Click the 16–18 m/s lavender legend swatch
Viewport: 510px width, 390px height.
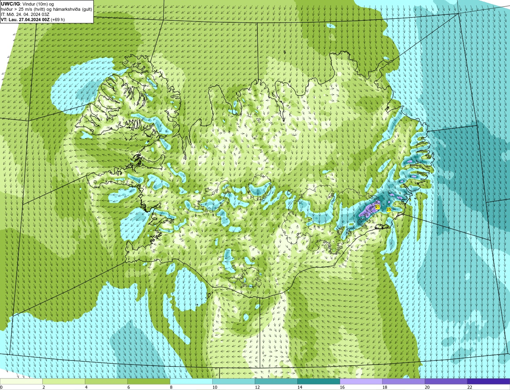361,381
